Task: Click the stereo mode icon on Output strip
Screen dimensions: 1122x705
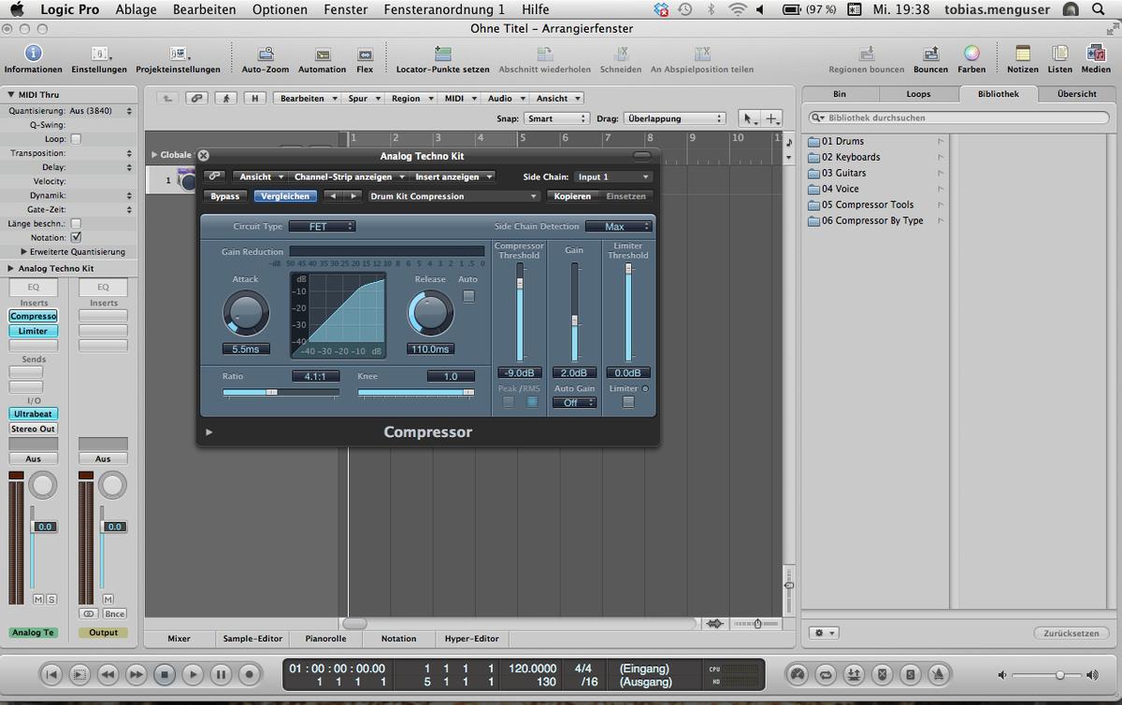Action: pos(89,613)
